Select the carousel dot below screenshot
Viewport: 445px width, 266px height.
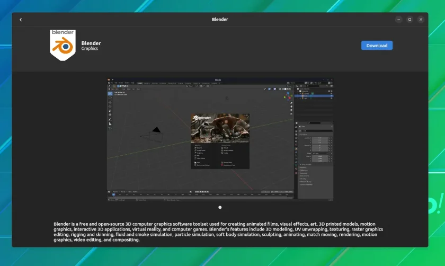pos(220,207)
